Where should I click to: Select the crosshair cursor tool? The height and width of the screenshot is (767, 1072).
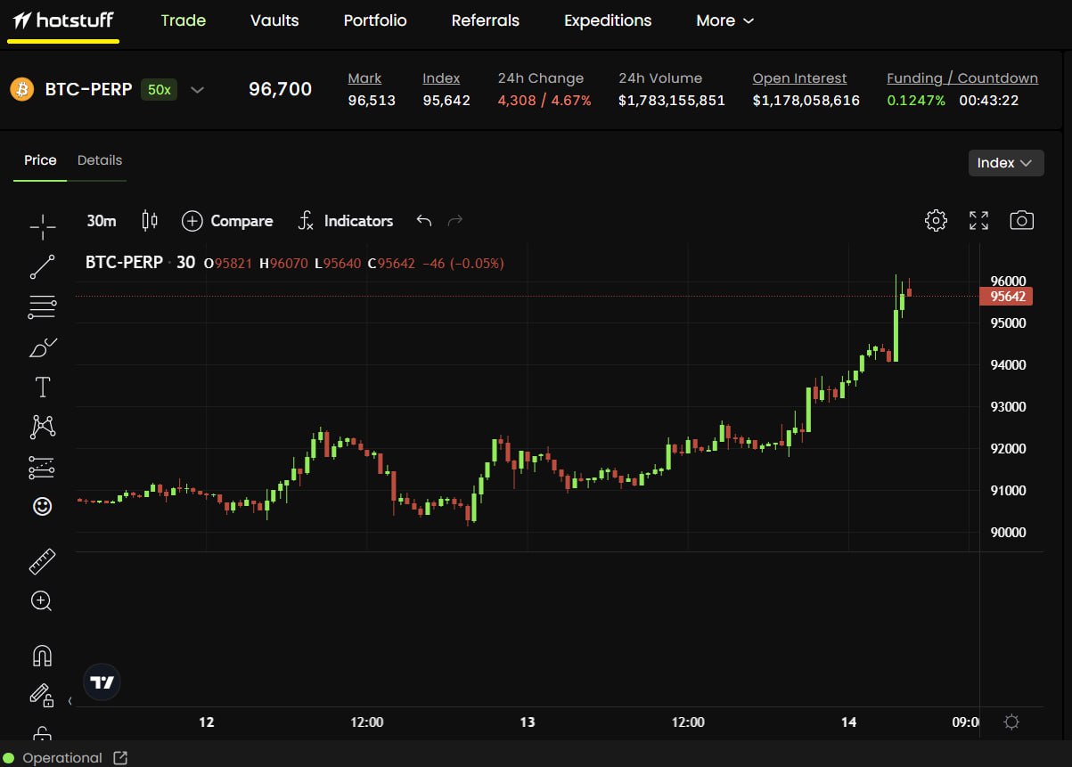(42, 227)
